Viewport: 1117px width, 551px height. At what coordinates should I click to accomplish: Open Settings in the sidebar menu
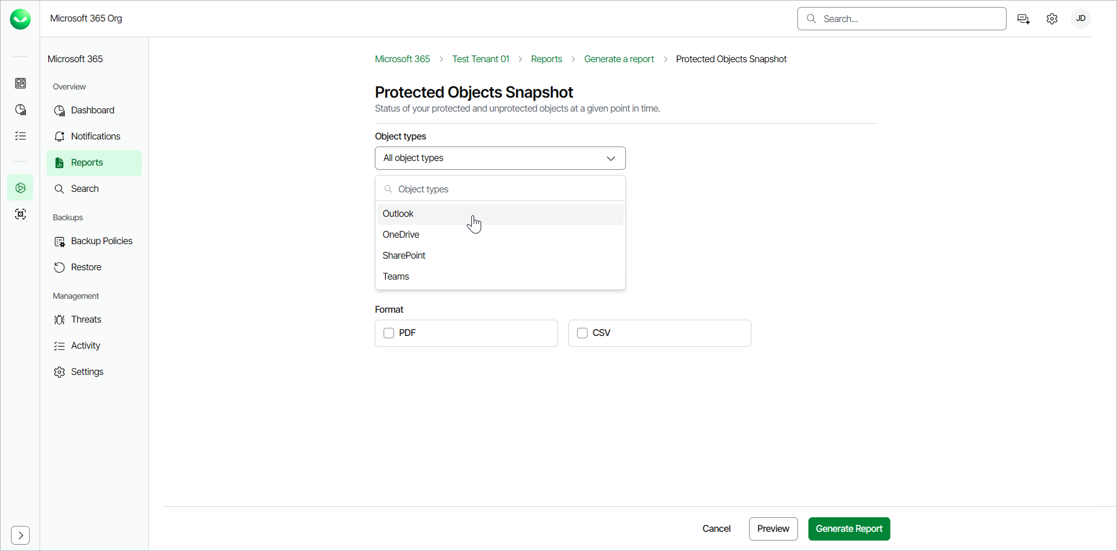[x=94, y=372]
